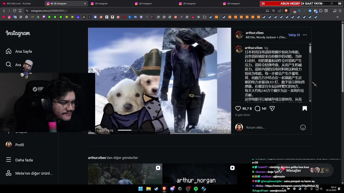Click the caption panel scrollbar
The image size is (344, 193).
(310, 49)
